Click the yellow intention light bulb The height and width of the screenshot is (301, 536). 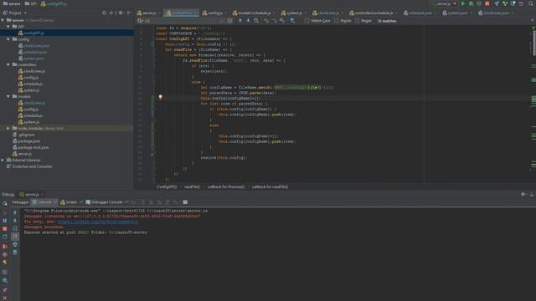[x=160, y=97]
